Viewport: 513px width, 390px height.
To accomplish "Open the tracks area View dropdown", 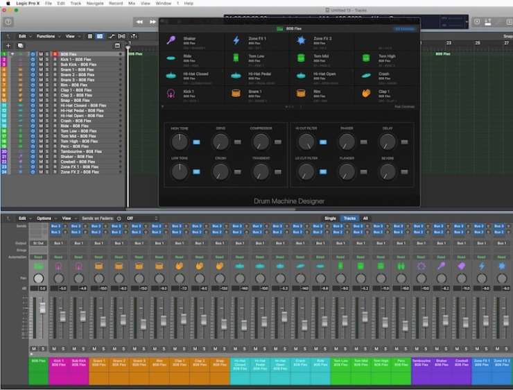I will [x=72, y=36].
